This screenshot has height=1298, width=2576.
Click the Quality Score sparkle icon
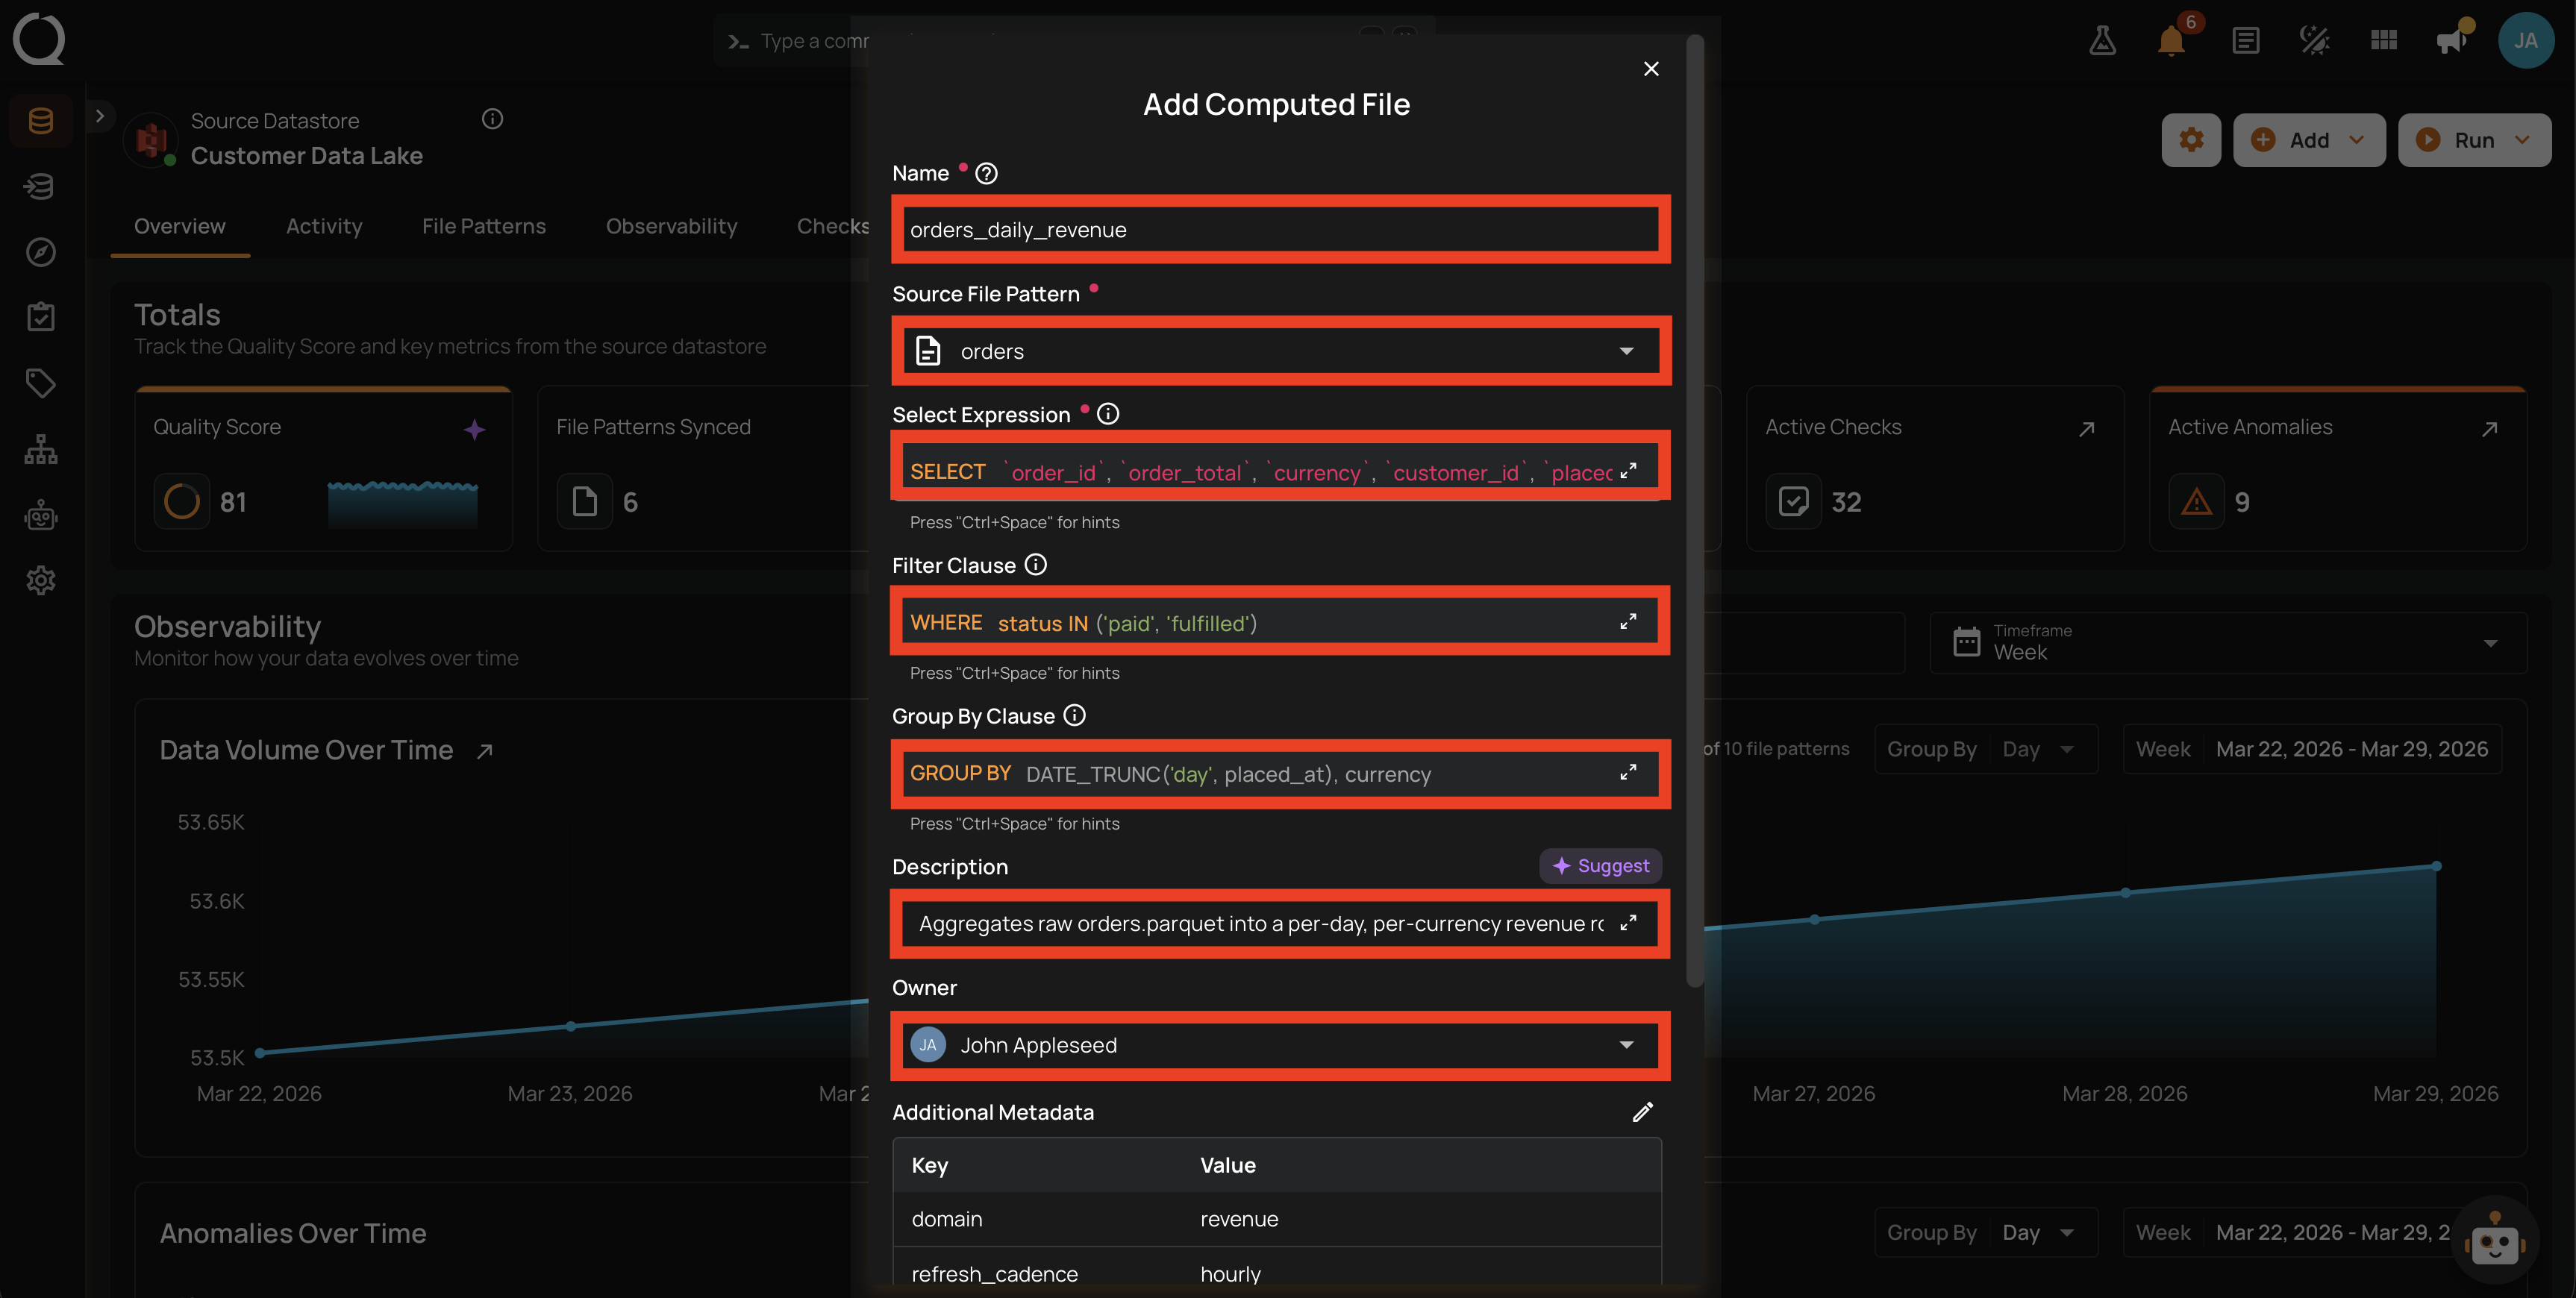point(474,430)
